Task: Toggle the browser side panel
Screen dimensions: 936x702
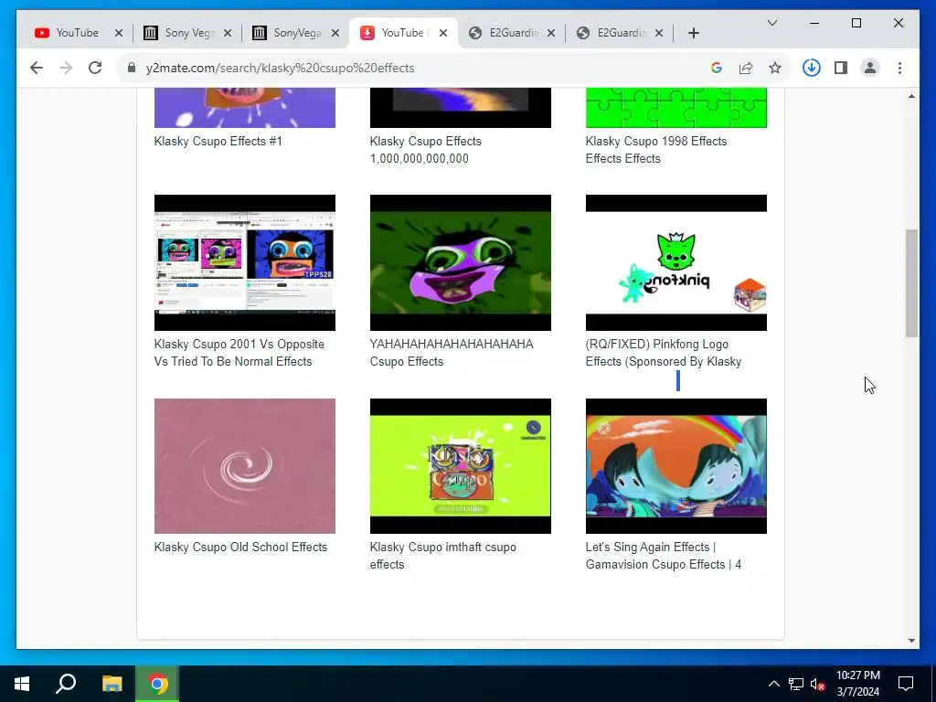Action: [x=841, y=68]
